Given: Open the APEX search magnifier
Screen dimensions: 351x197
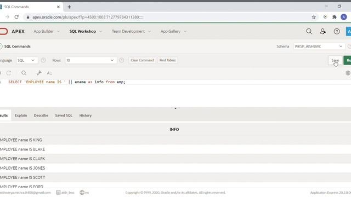Looking at the screenshot, I should (309, 31).
